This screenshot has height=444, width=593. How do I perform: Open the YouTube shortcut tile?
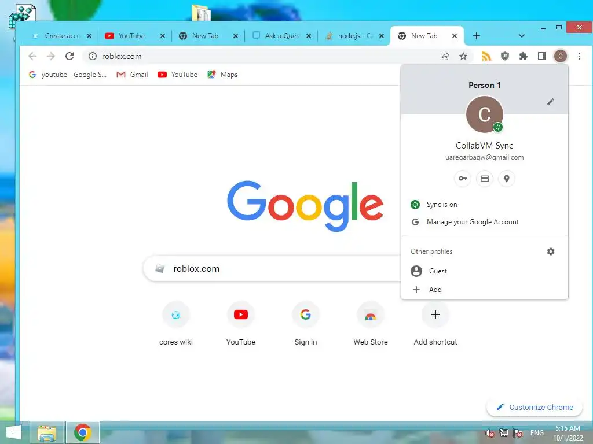pos(241,324)
